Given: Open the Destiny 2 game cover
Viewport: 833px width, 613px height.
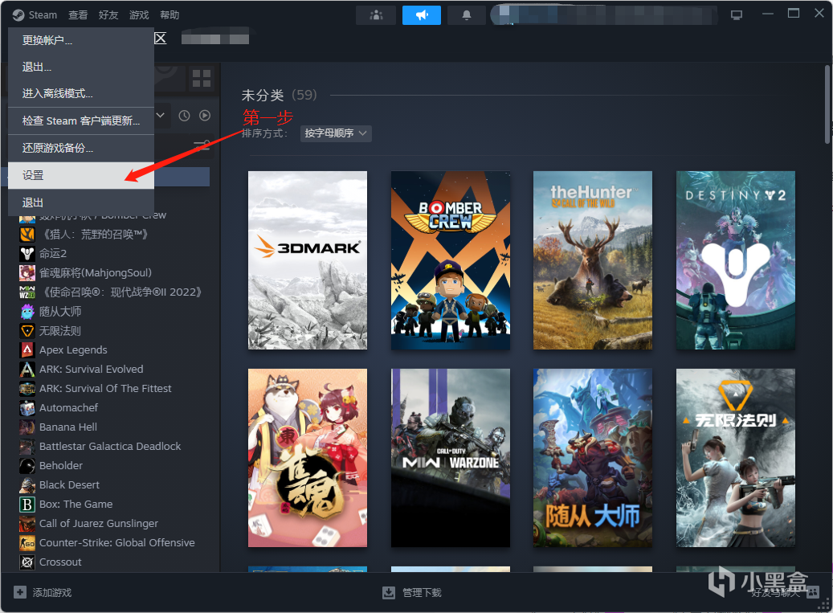Looking at the screenshot, I should pos(735,260).
